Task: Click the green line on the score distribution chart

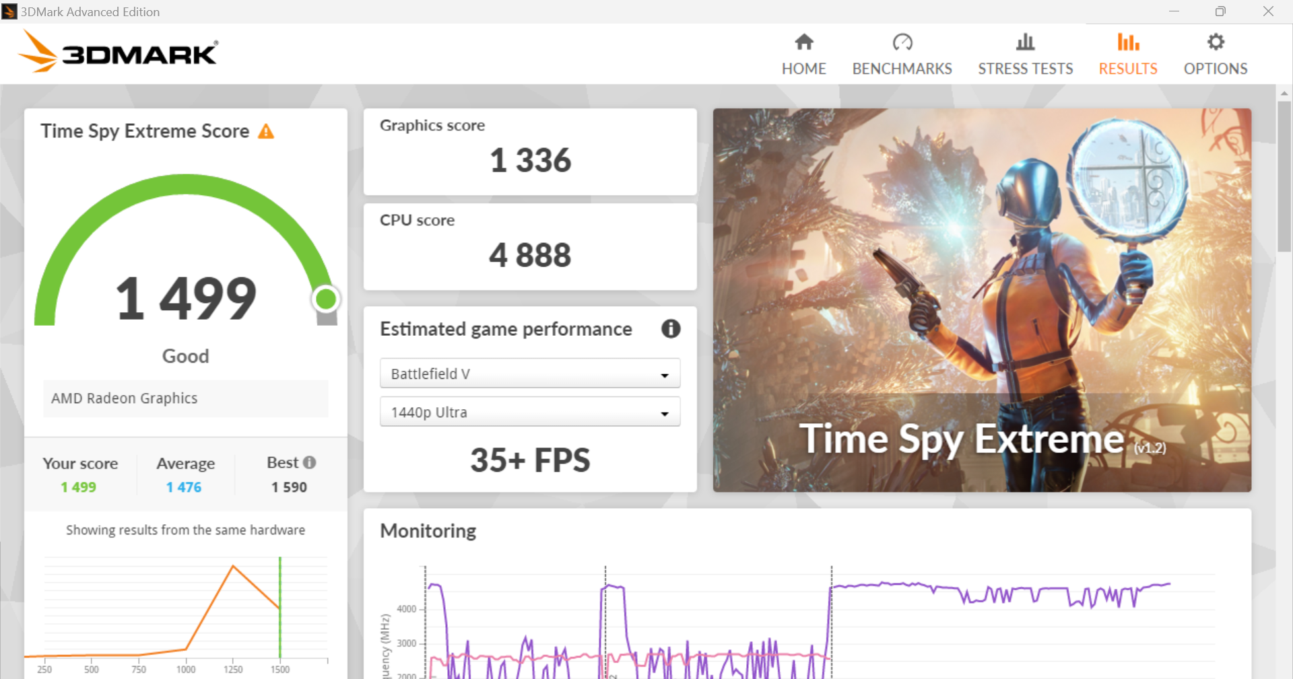Action: [280, 607]
